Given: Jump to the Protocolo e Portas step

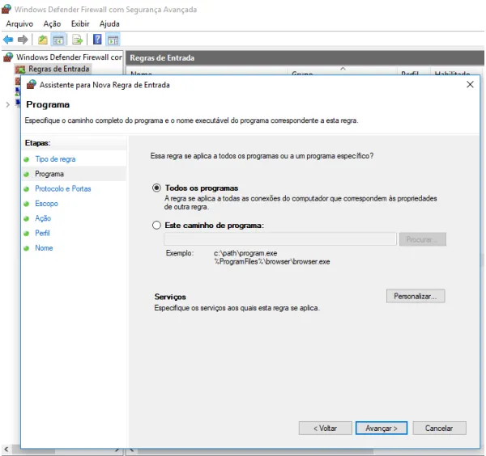Looking at the screenshot, I should [63, 188].
